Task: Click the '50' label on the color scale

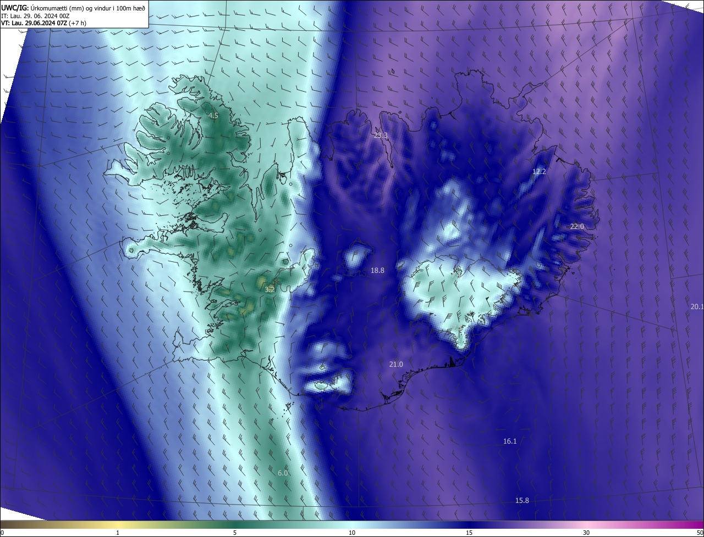Action: 699,533
